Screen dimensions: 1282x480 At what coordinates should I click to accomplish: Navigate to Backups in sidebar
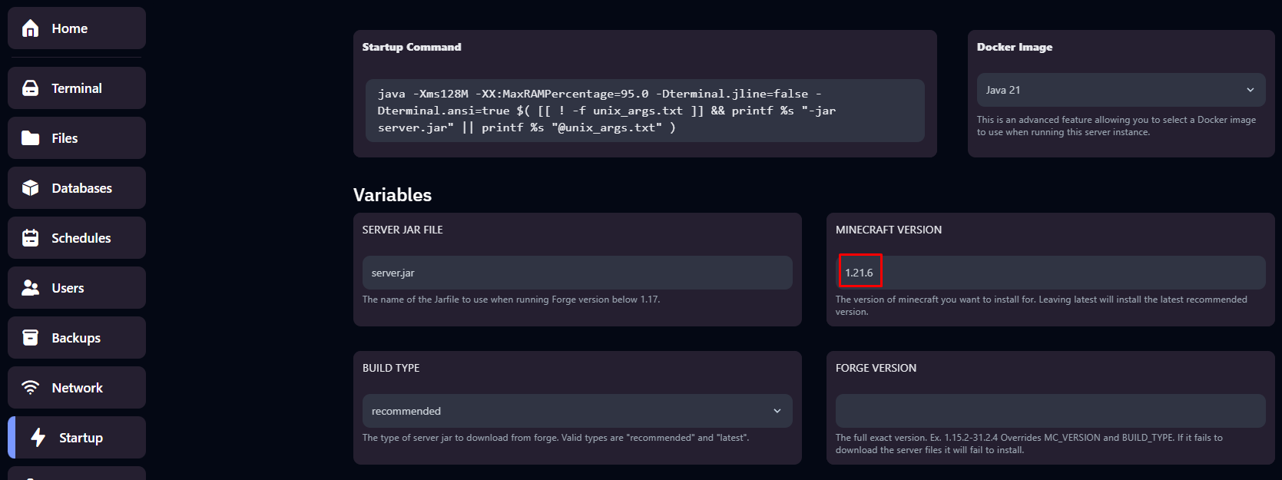coord(76,338)
